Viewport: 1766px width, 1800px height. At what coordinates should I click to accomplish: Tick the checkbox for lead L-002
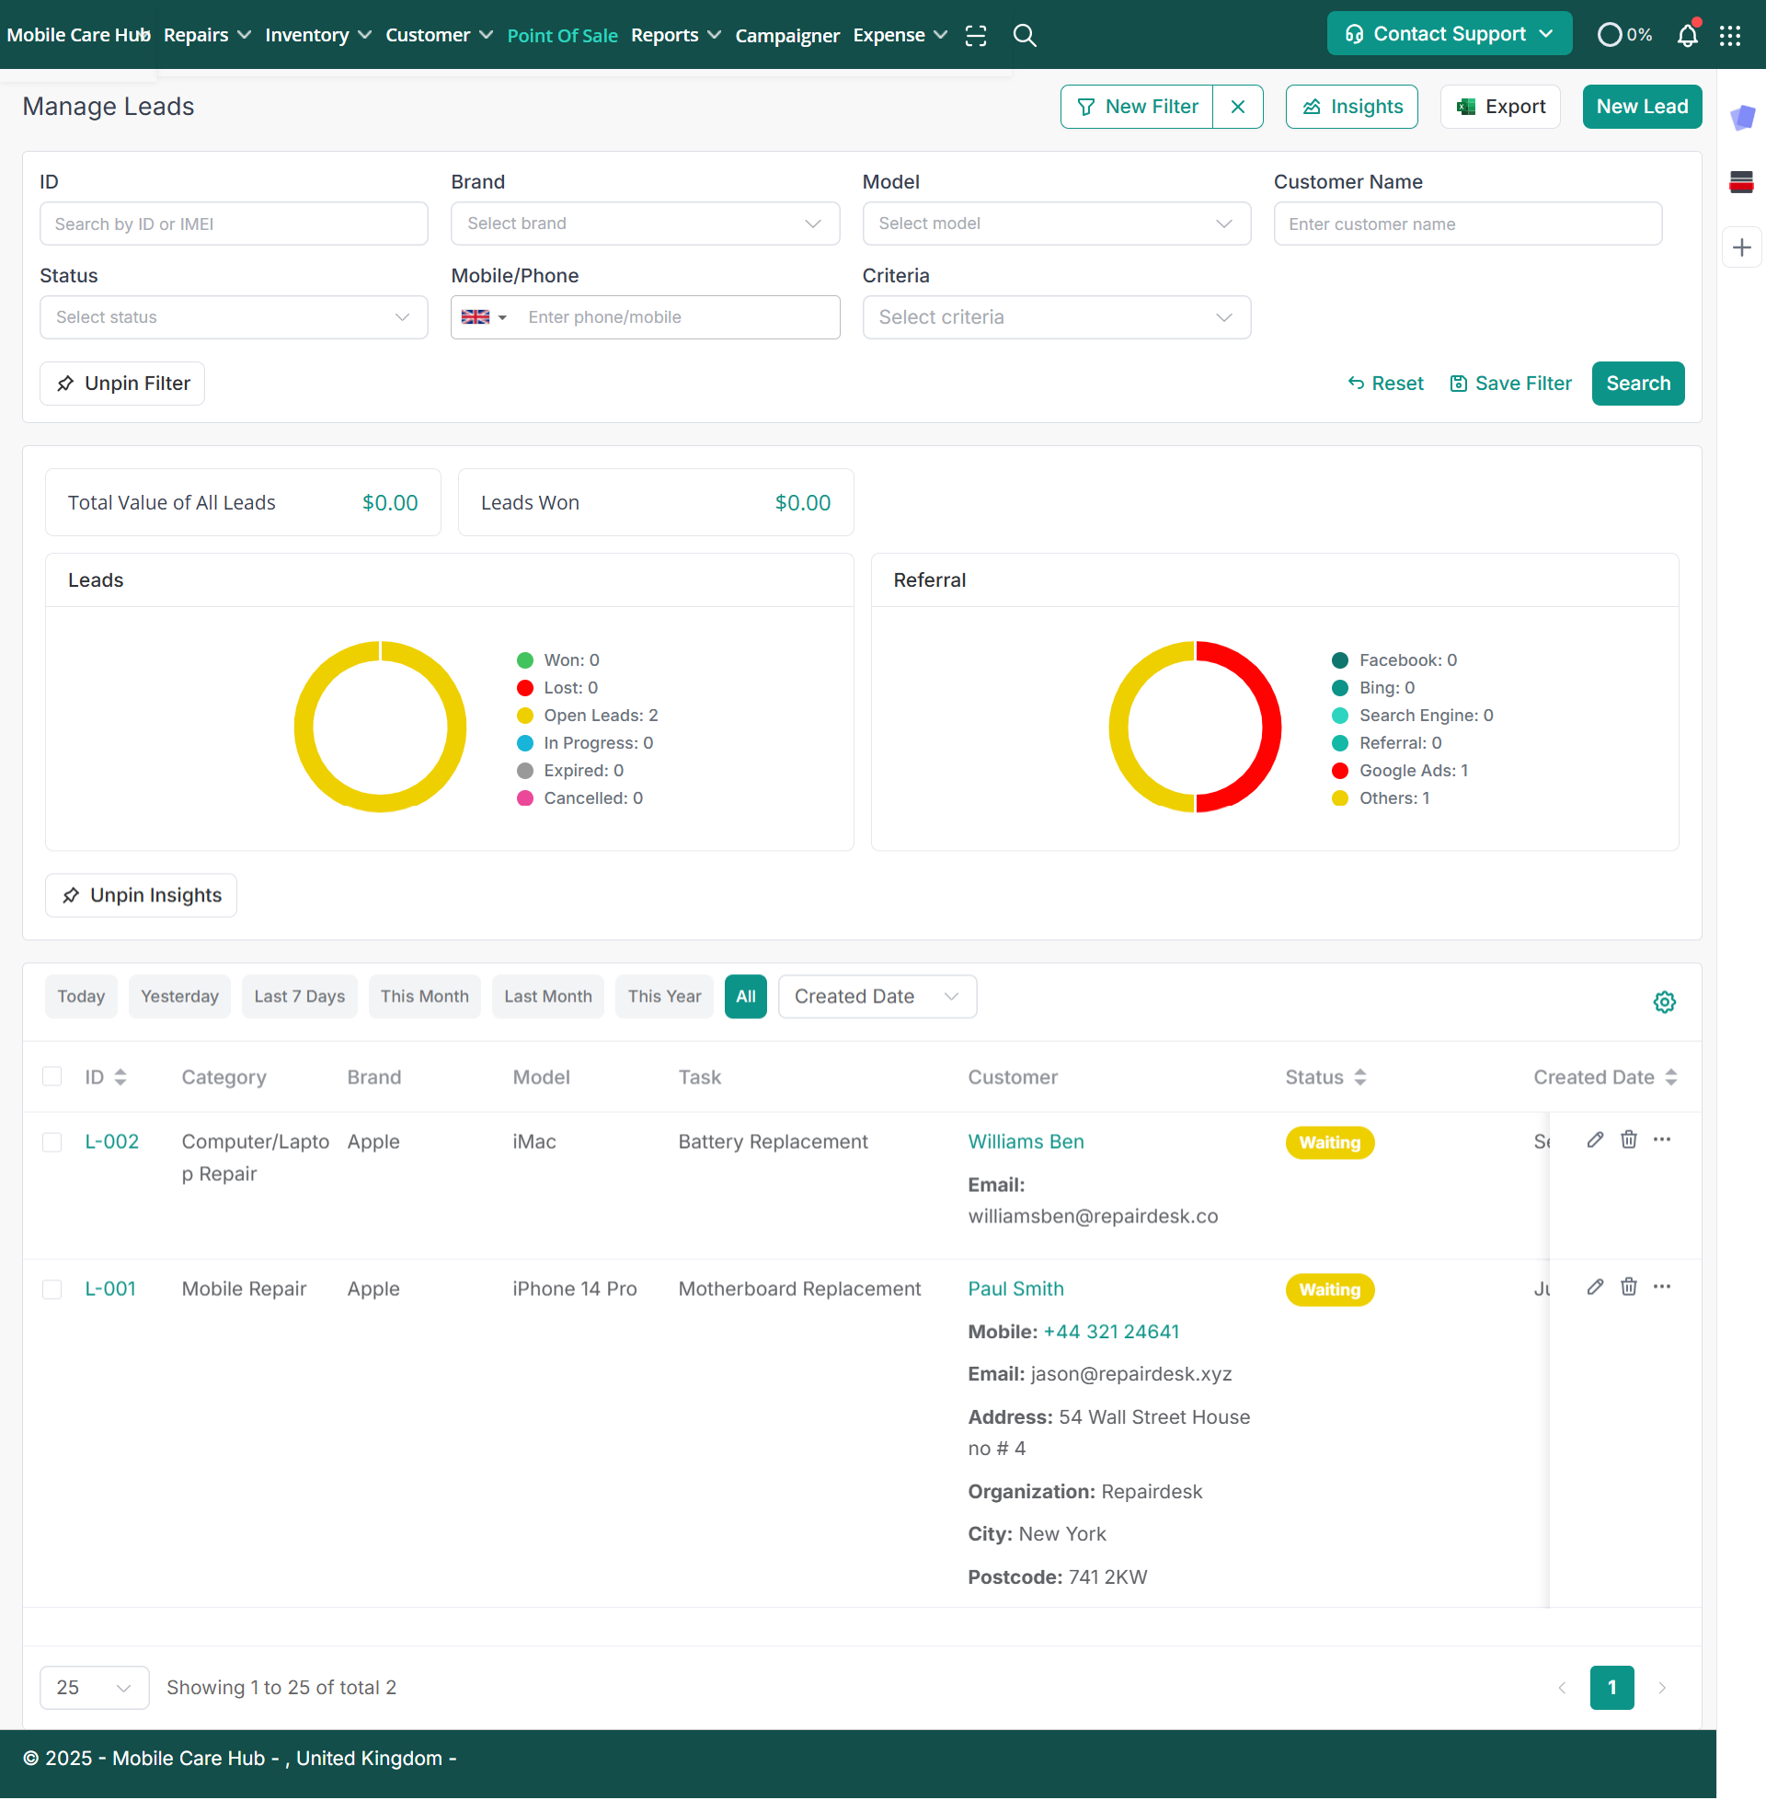52,1142
